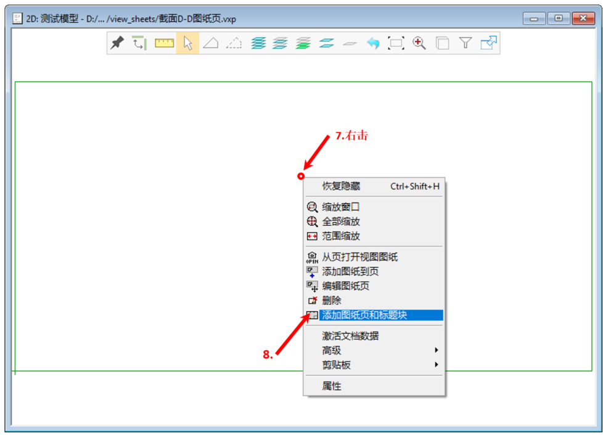Viewport: 603px width, 437px height.
Task: Click the all-teal stacked layers icon
Action: 258,43
